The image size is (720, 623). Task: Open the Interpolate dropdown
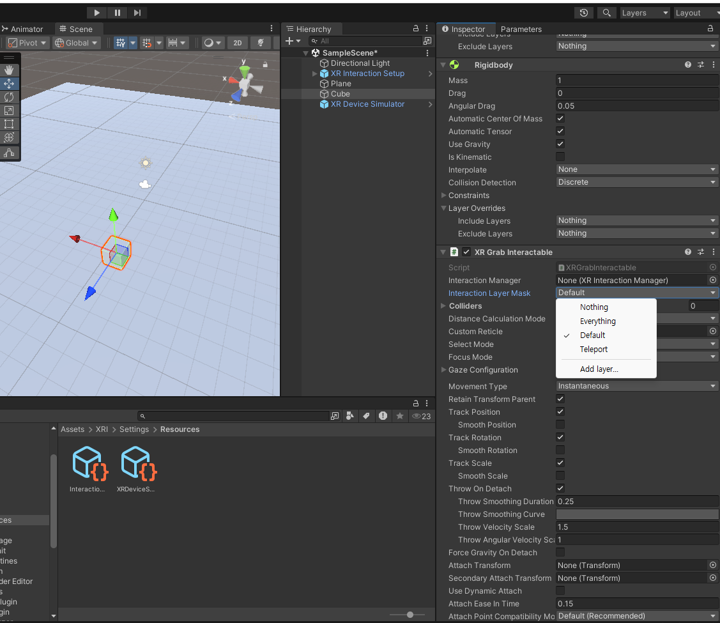pyautogui.click(x=637, y=169)
